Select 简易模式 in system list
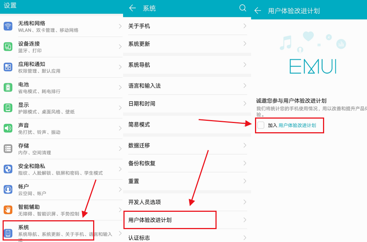 [187, 124]
